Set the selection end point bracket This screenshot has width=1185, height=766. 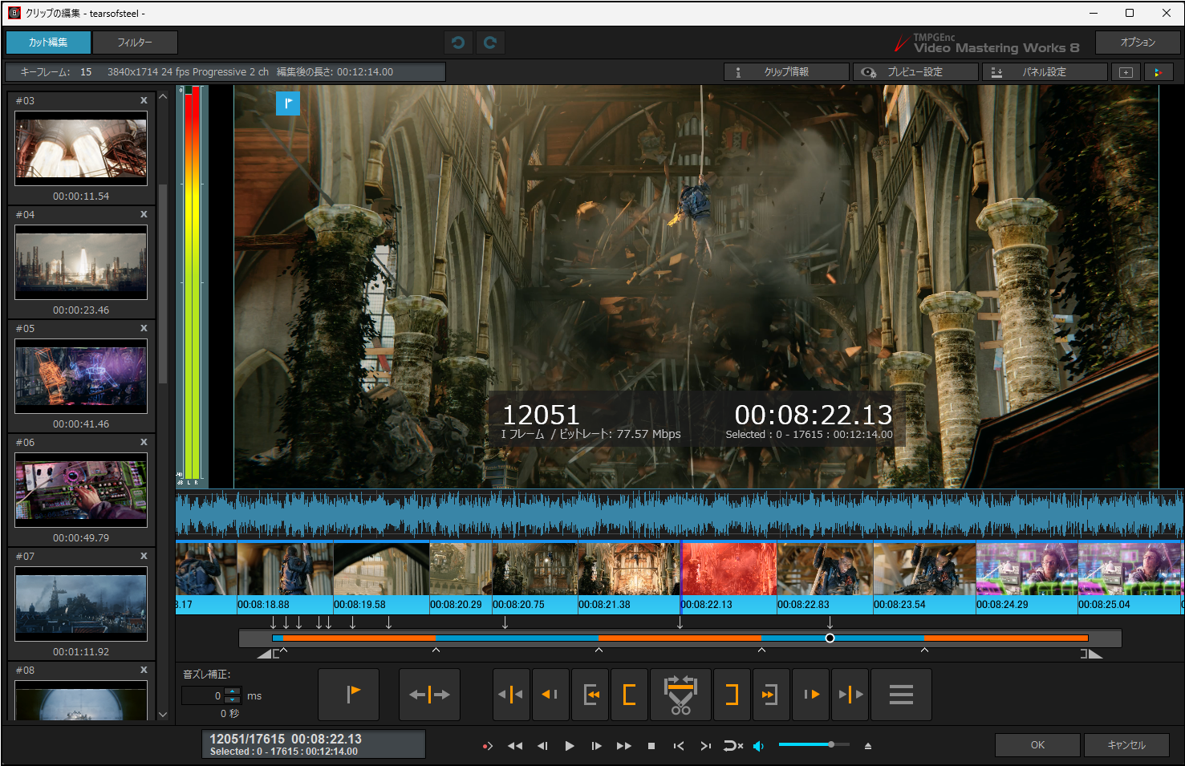(732, 695)
